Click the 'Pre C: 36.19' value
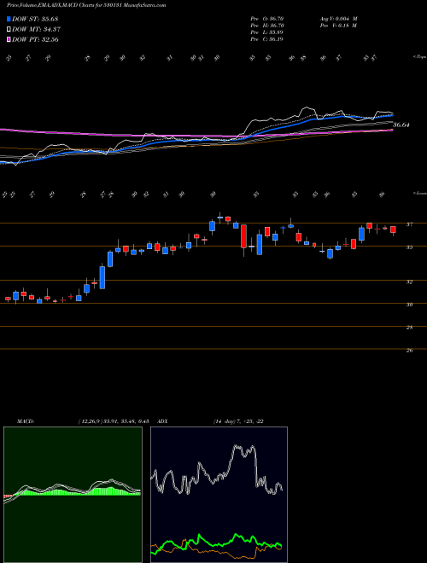The width and height of the screenshot is (427, 563). click(x=267, y=39)
